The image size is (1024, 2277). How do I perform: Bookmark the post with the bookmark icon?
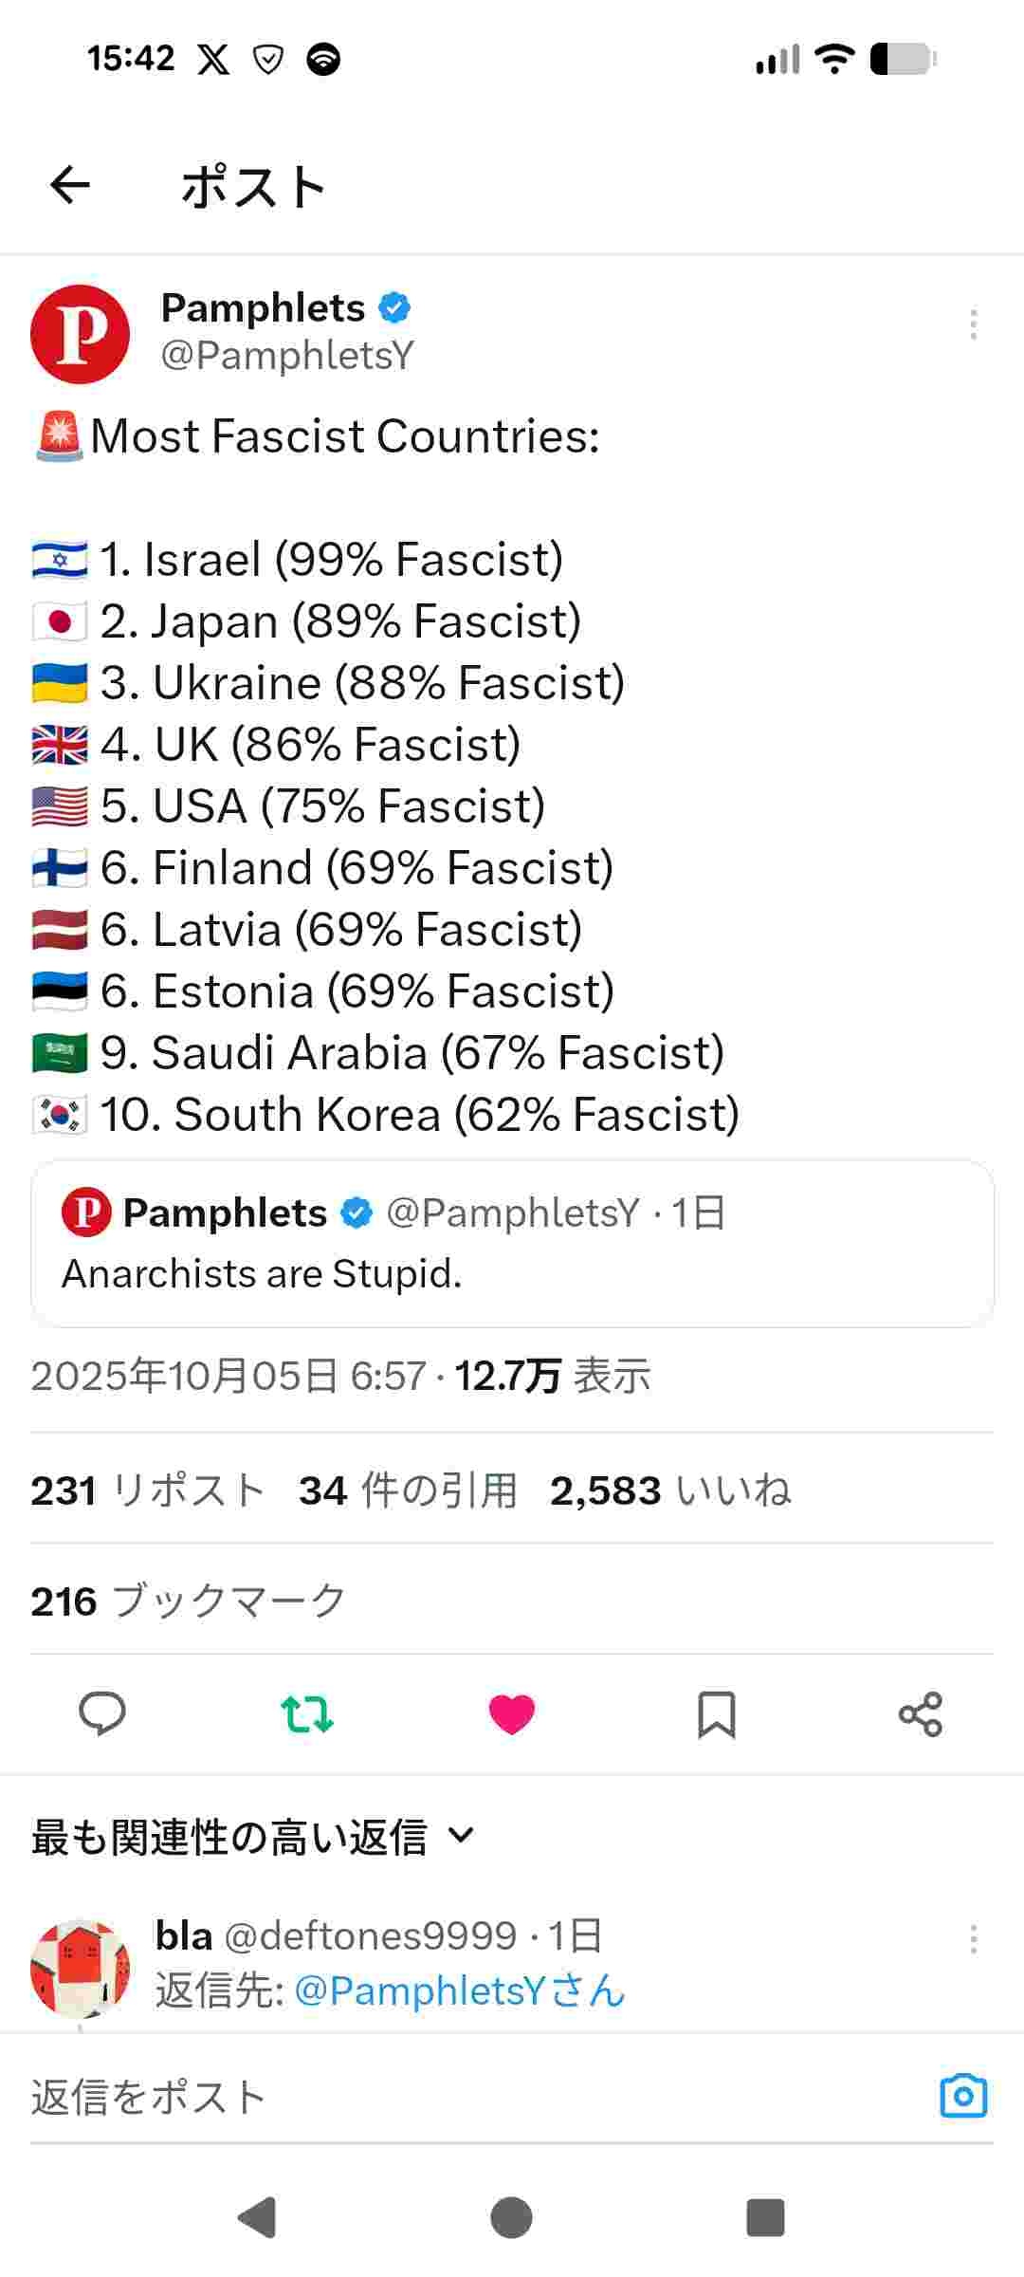(716, 1713)
